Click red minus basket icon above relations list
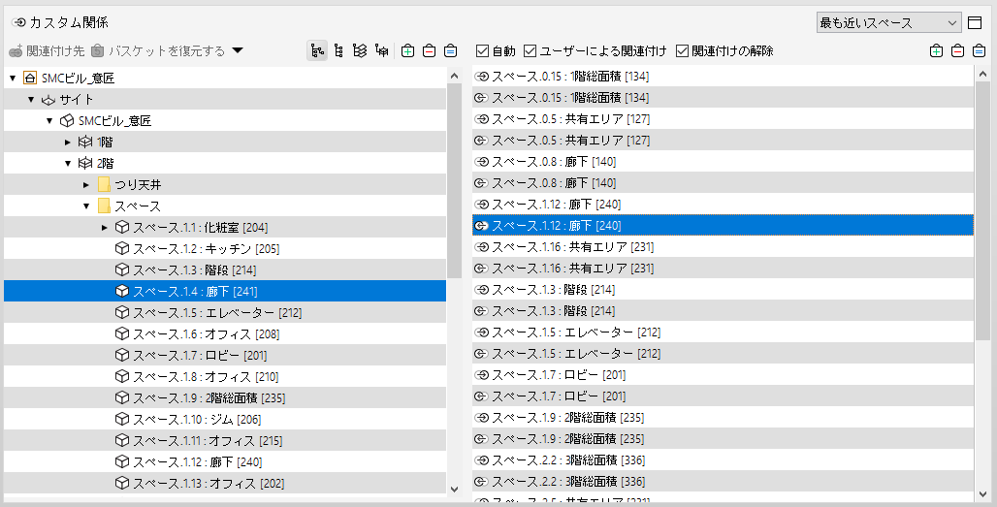 (957, 50)
